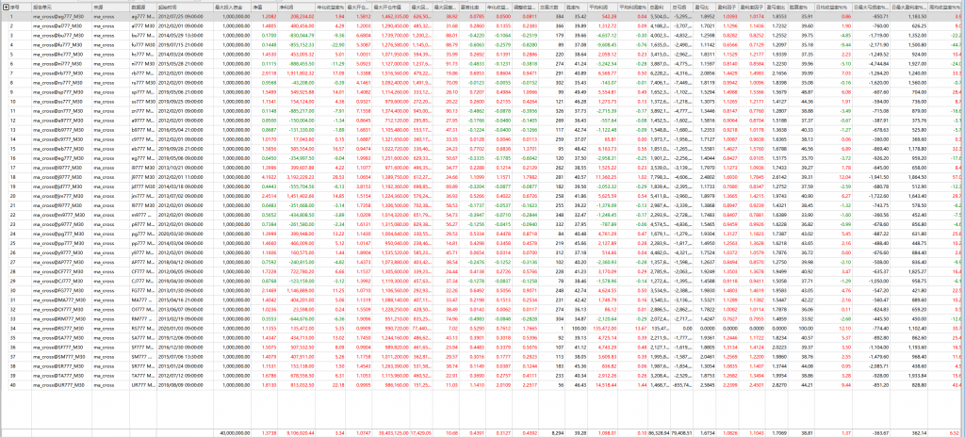The image size is (965, 437).
Task: Click row ma_cross@fu777_M30 report unit cell
Action: tap(58, 44)
